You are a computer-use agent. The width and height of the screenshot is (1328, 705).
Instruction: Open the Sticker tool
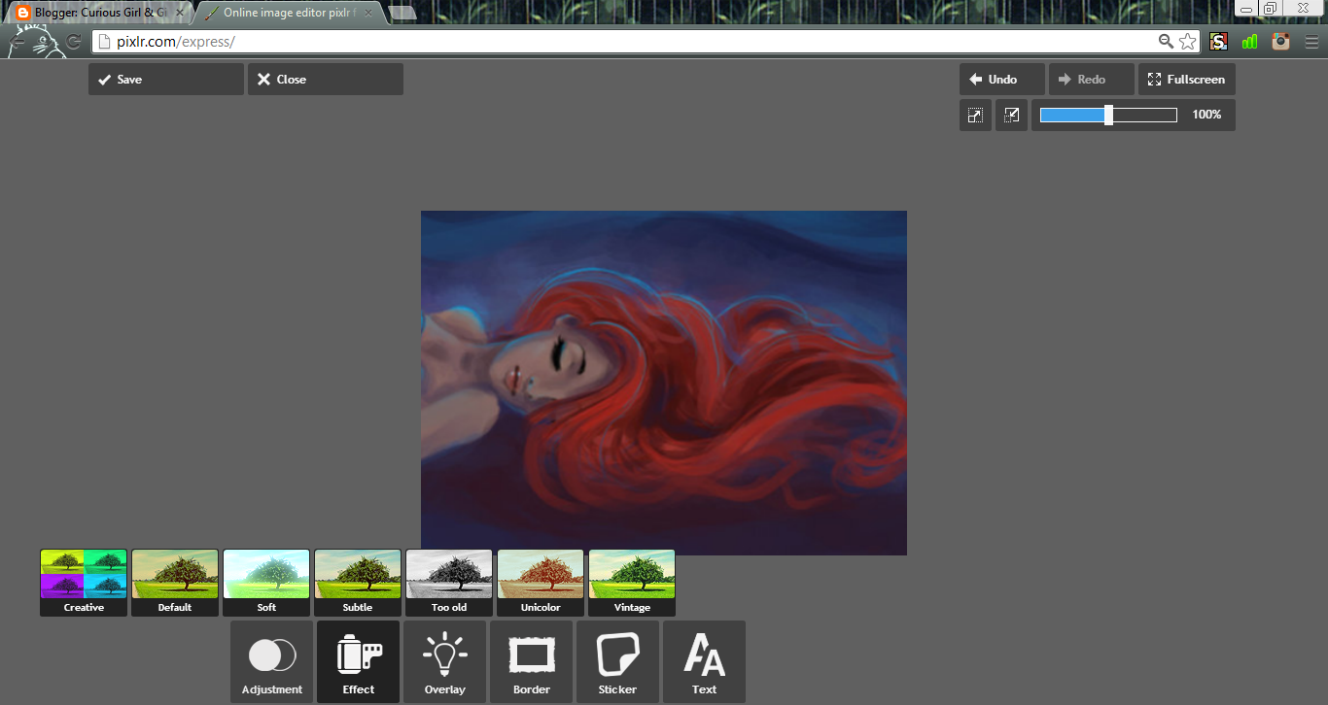tap(617, 662)
